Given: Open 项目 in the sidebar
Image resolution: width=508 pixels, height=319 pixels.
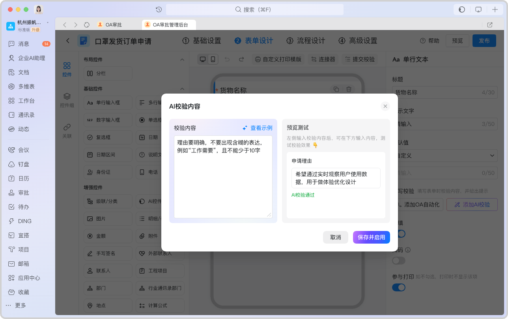Looking at the screenshot, I should (28, 250).
